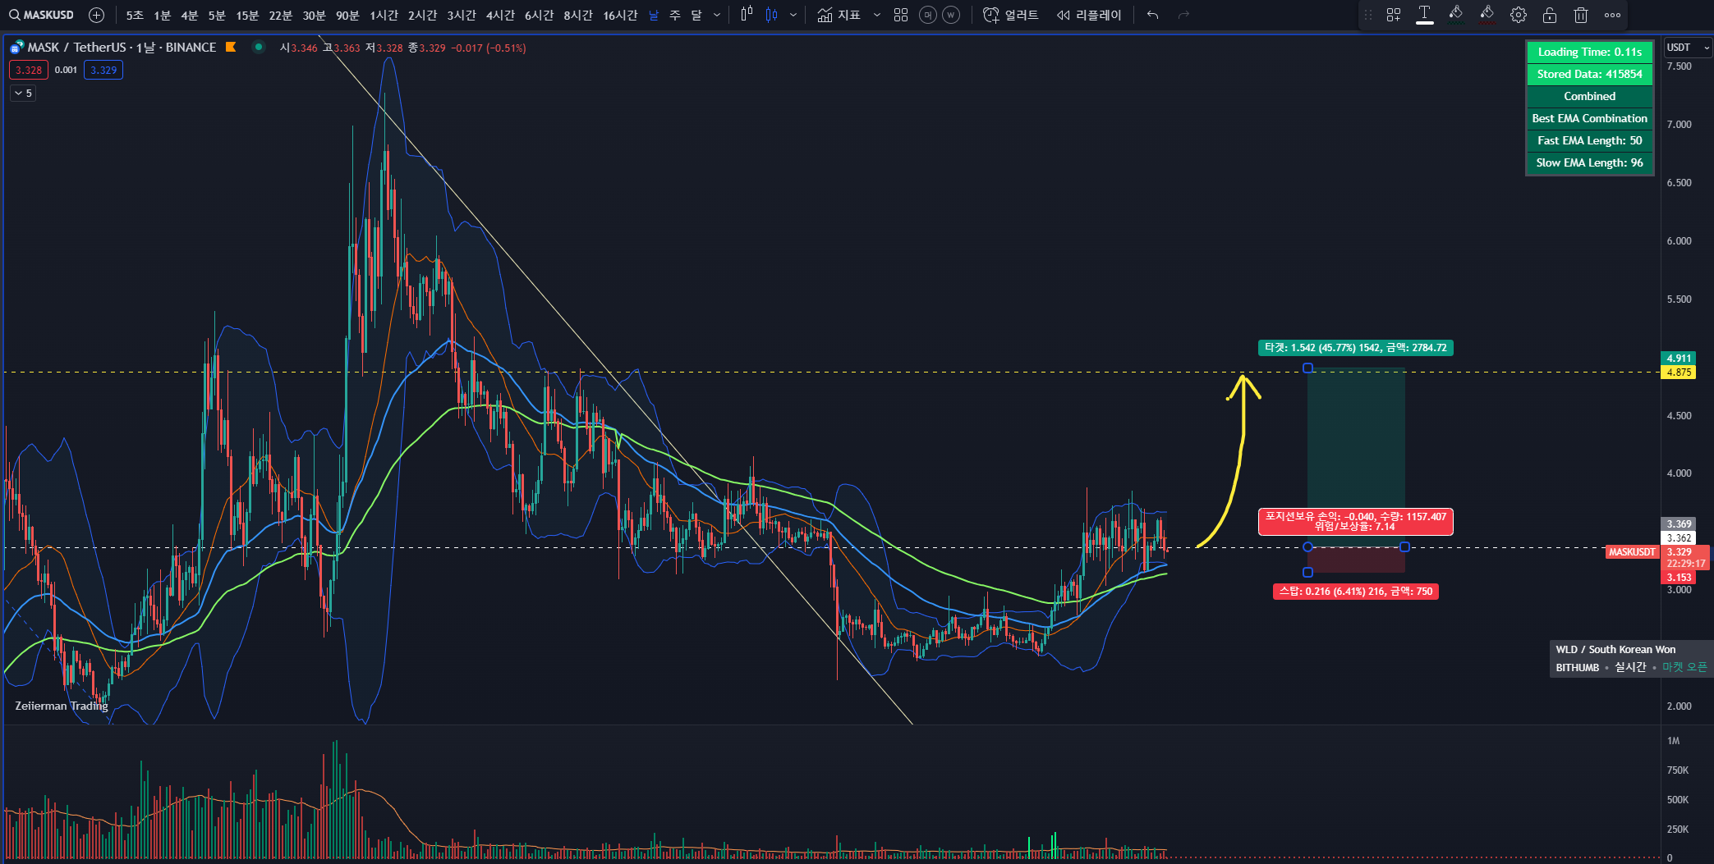The height and width of the screenshot is (864, 1714).
Task: Select the green 타겟 target label
Action: (1356, 348)
